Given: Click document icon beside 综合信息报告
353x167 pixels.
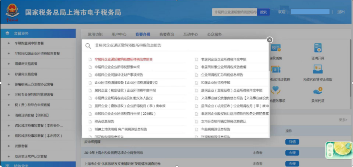Looking at the screenshot, I should pyautogui.click(x=90, y=121).
